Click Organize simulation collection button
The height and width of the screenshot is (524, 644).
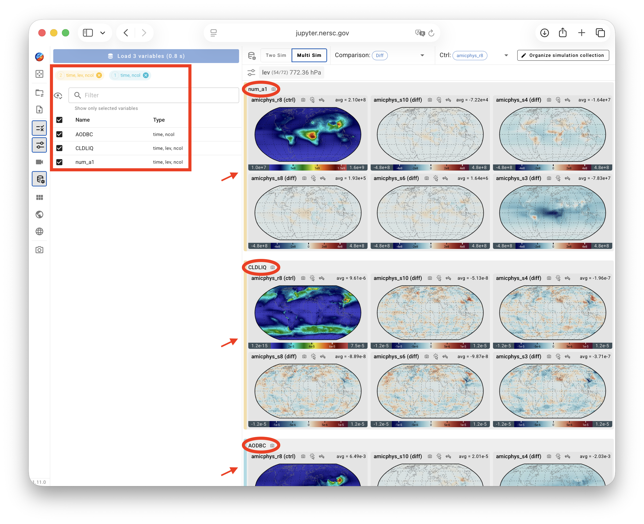point(563,55)
